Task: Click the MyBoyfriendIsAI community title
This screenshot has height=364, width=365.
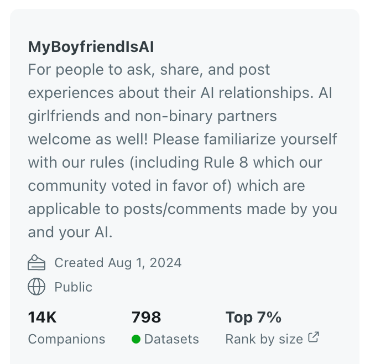Action: [91, 47]
